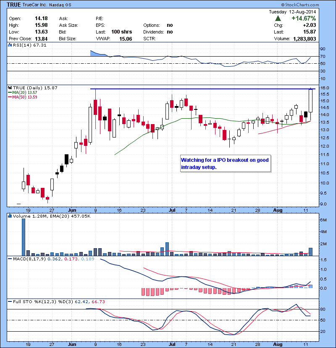The width and height of the screenshot is (336, 348).
Task: Click the blue resistance line at 16.0
Action: tap(202, 89)
